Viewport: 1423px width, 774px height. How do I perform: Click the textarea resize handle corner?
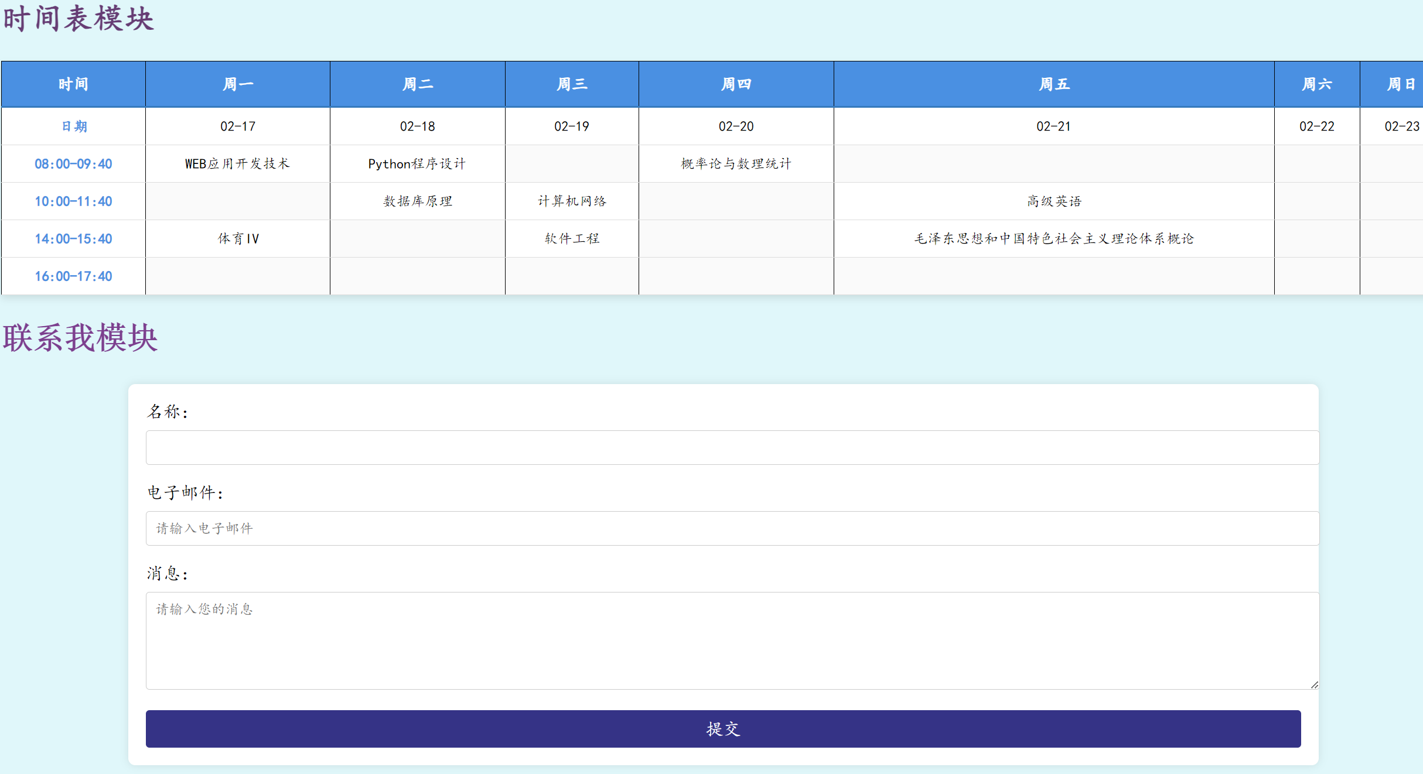pyautogui.click(x=1314, y=684)
